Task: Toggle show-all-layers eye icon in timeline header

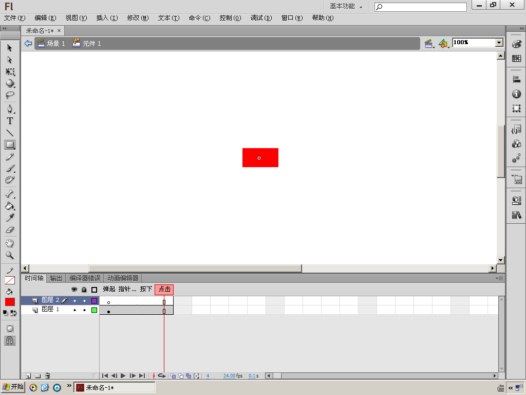Action: click(74, 290)
